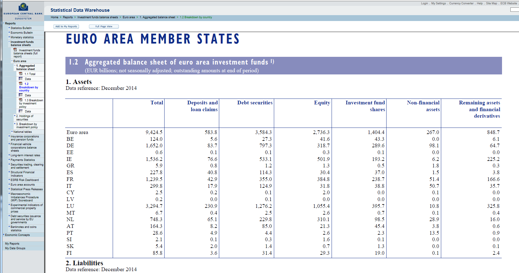Open PDF icon for 1.3 Breakdown by investment policy
This screenshot has width=519, height=273.
coord(21,100)
